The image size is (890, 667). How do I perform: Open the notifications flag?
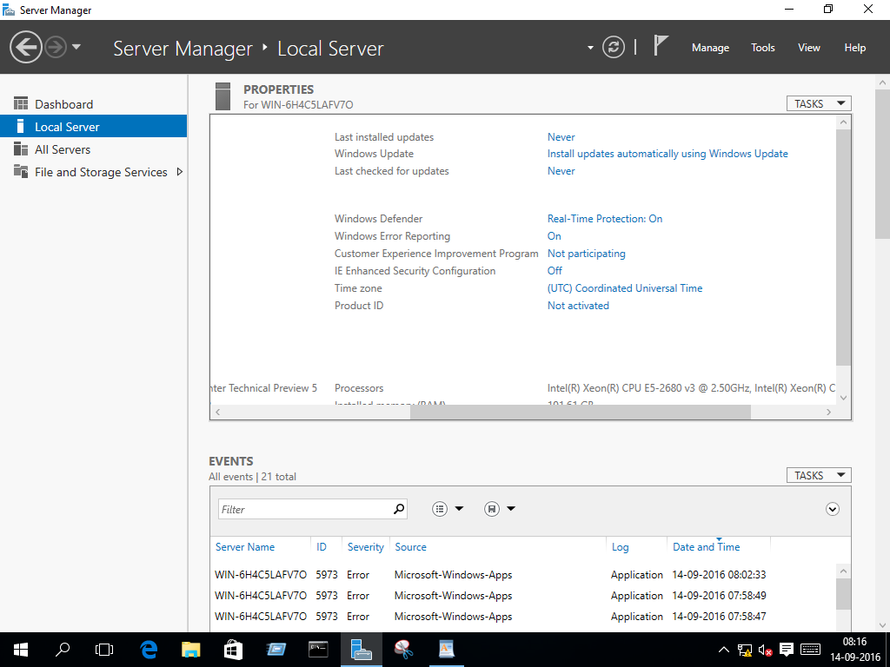(661, 46)
